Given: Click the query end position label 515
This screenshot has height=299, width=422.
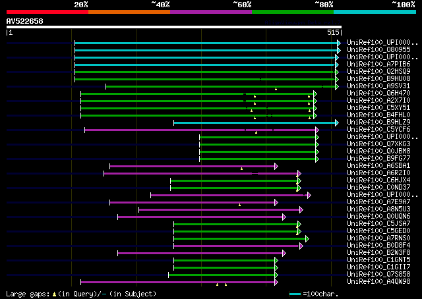Looking at the screenshot, I should click(333, 32).
